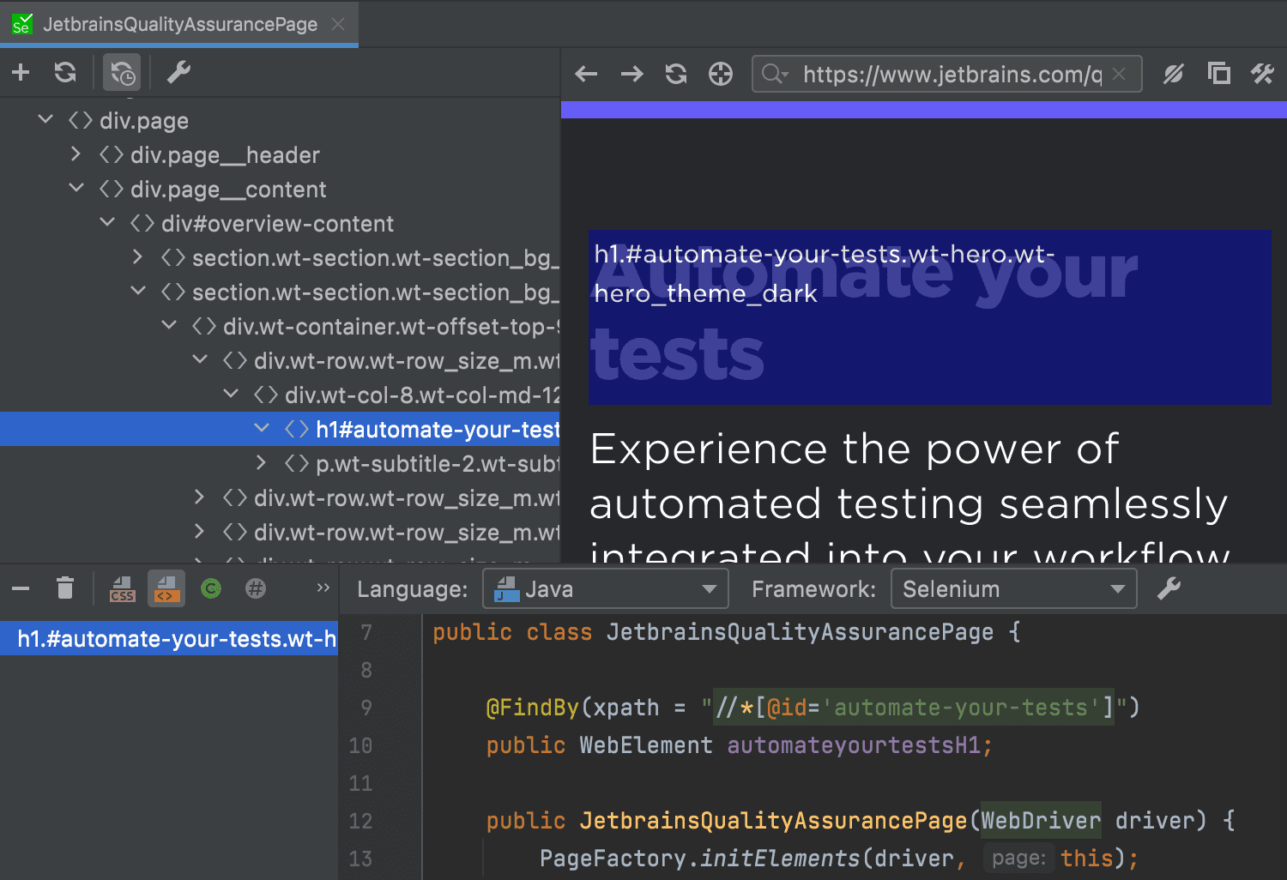Screen dimensions: 1287x880
Task: Click the hash ID locator icon
Action: [x=256, y=588]
